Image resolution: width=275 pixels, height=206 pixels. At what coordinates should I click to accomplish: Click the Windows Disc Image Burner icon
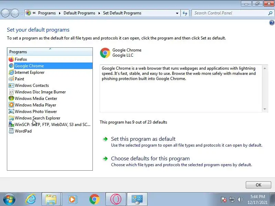click(x=11, y=92)
